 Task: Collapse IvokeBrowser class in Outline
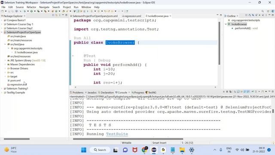(226, 24)
